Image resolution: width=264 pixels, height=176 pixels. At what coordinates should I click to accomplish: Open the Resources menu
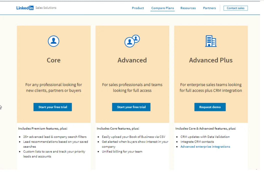tap(188, 8)
